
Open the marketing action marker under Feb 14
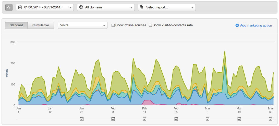point(145,119)
